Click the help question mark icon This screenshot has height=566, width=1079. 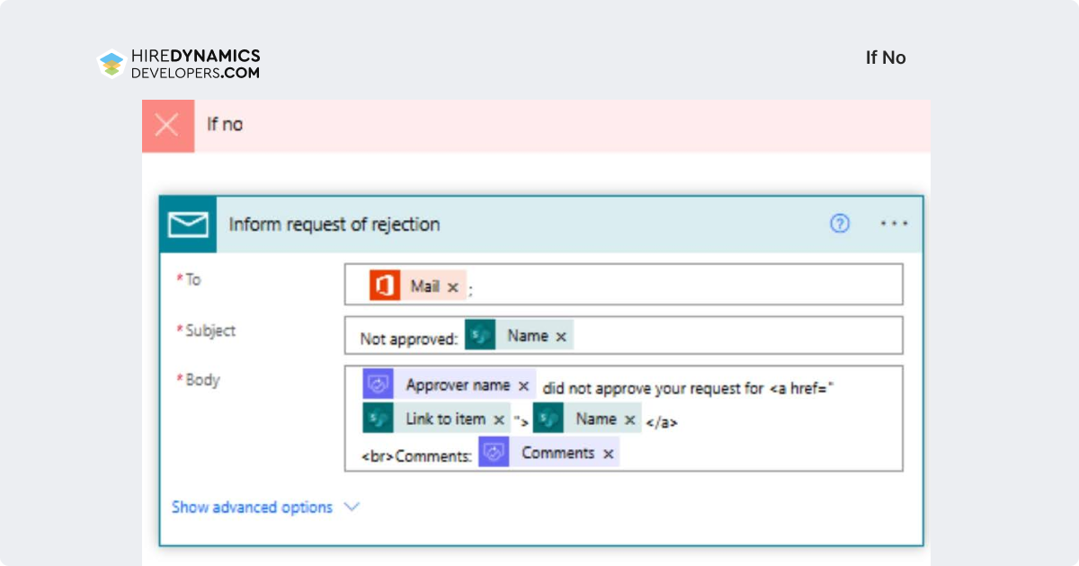pyautogui.click(x=839, y=224)
